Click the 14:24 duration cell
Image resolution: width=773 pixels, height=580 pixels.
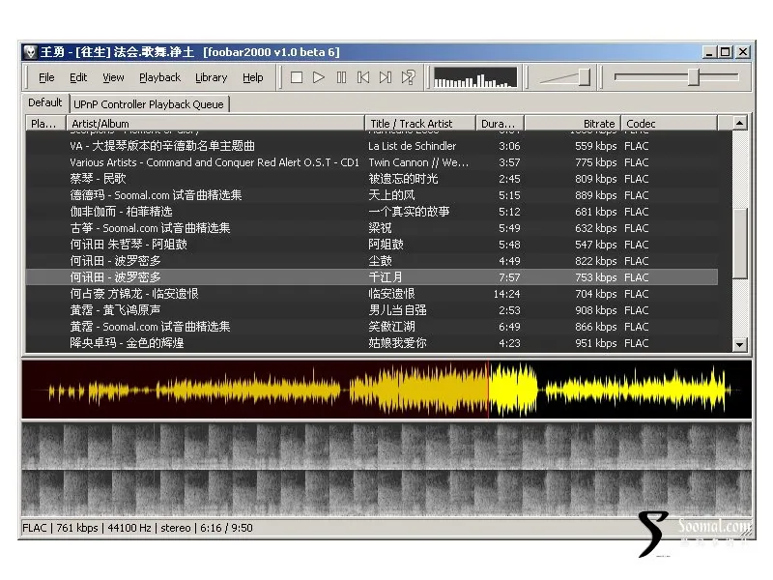pos(506,294)
